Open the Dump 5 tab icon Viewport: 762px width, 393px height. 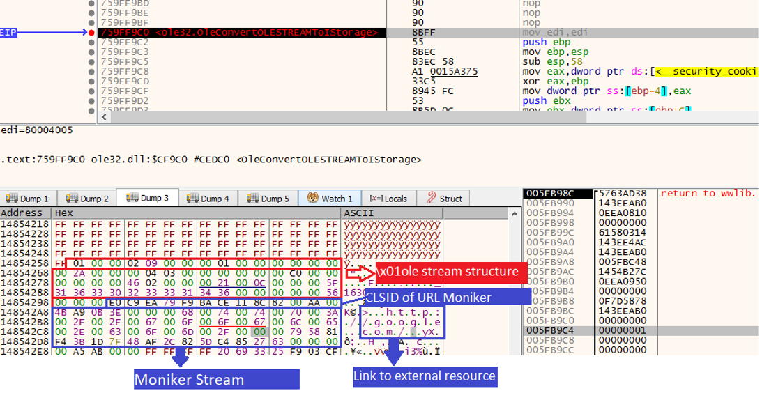click(252, 199)
